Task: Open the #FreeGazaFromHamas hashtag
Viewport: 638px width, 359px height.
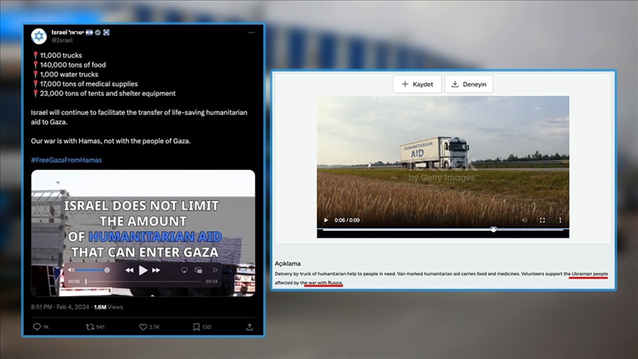Action: coord(66,160)
